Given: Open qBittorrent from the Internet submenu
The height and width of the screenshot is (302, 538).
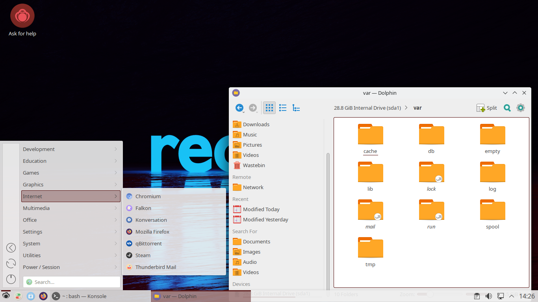Looking at the screenshot, I should click(174, 243).
